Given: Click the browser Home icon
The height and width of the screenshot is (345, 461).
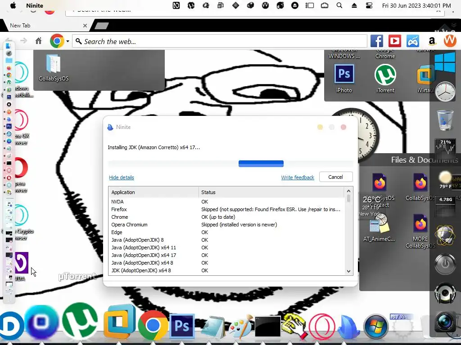Looking at the screenshot, I should [x=39, y=41].
